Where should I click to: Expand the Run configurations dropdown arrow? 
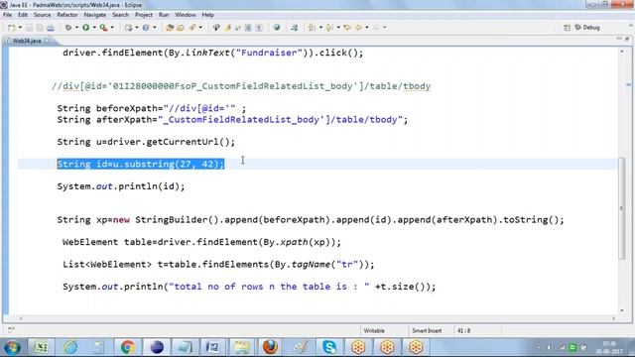[x=94, y=28]
